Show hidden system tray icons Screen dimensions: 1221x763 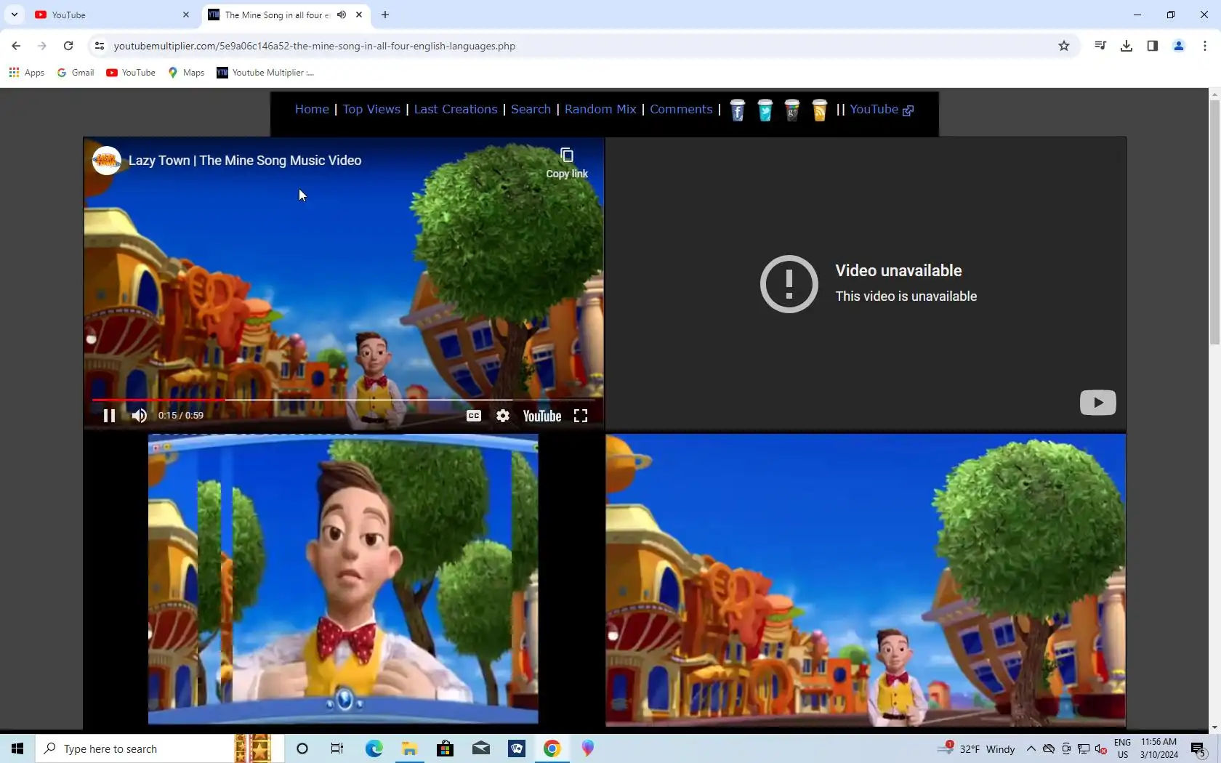click(x=1031, y=748)
